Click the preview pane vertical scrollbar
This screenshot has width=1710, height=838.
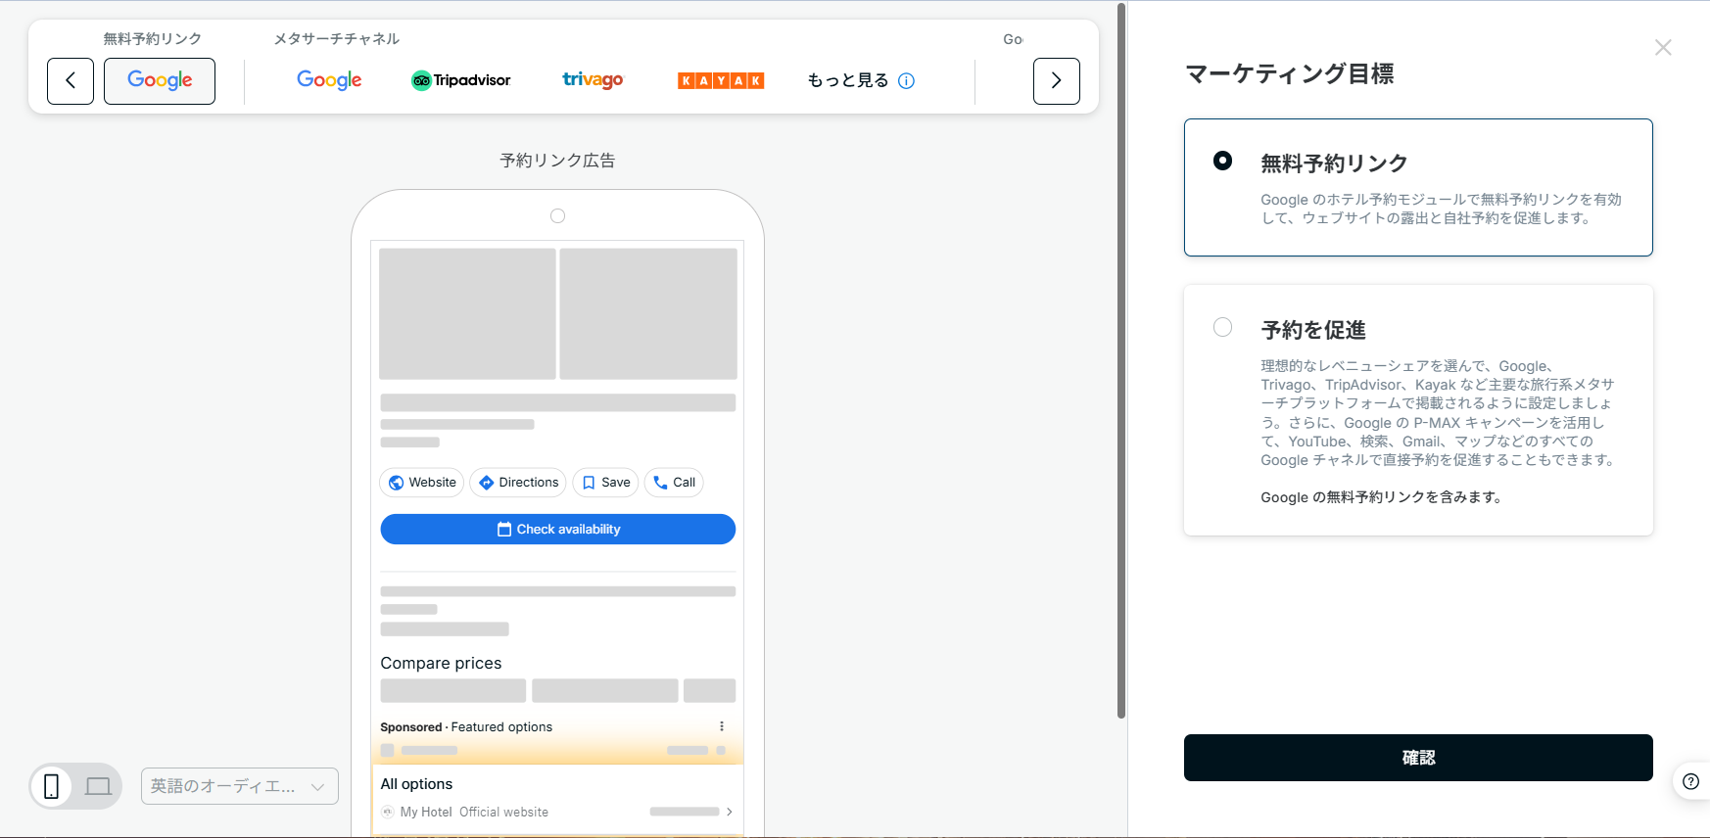coord(1121,360)
